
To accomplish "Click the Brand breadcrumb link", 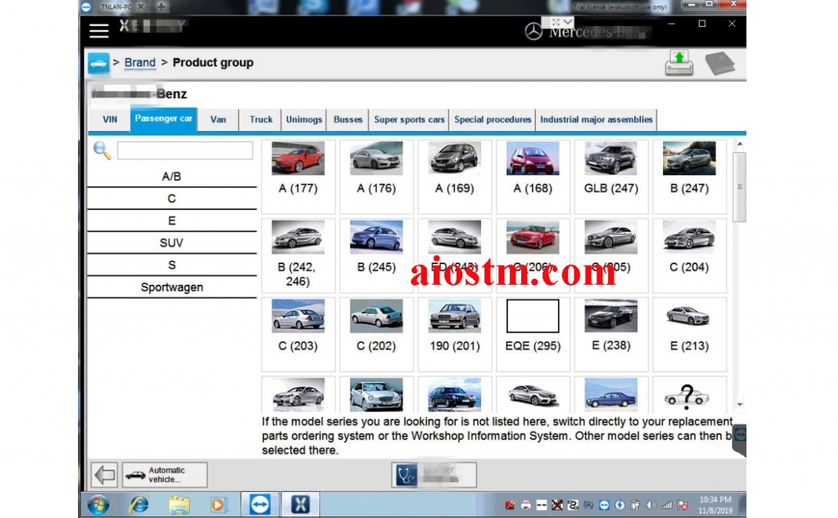I will click(139, 62).
